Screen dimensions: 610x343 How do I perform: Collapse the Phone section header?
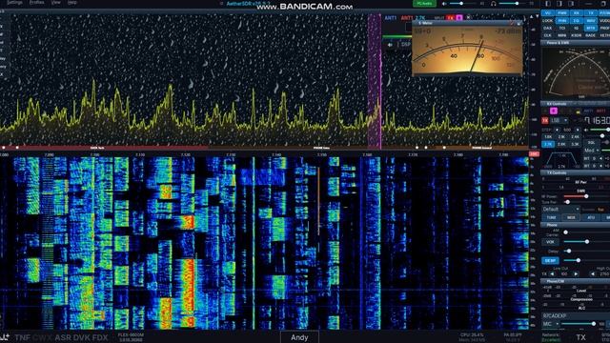(575, 225)
